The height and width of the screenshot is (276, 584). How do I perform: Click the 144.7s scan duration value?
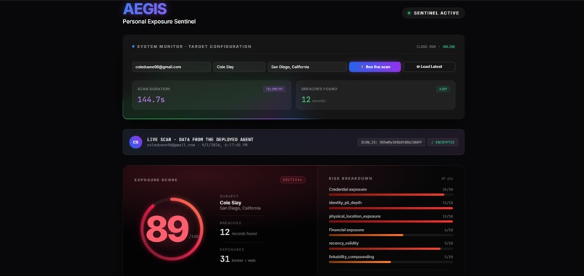tap(151, 99)
